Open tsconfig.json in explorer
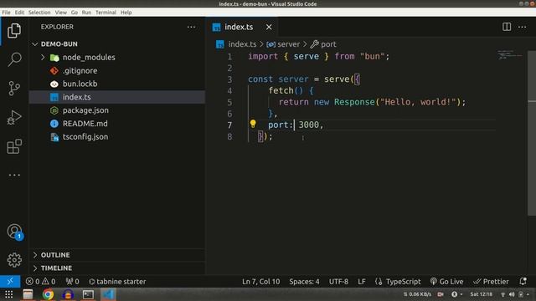 [x=117, y=137]
